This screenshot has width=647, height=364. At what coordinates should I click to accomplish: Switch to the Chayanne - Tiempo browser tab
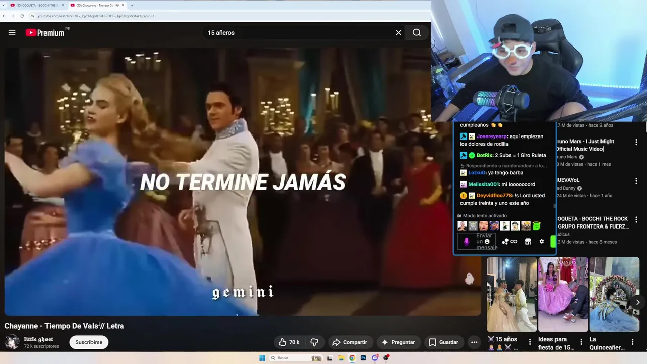(x=95, y=5)
